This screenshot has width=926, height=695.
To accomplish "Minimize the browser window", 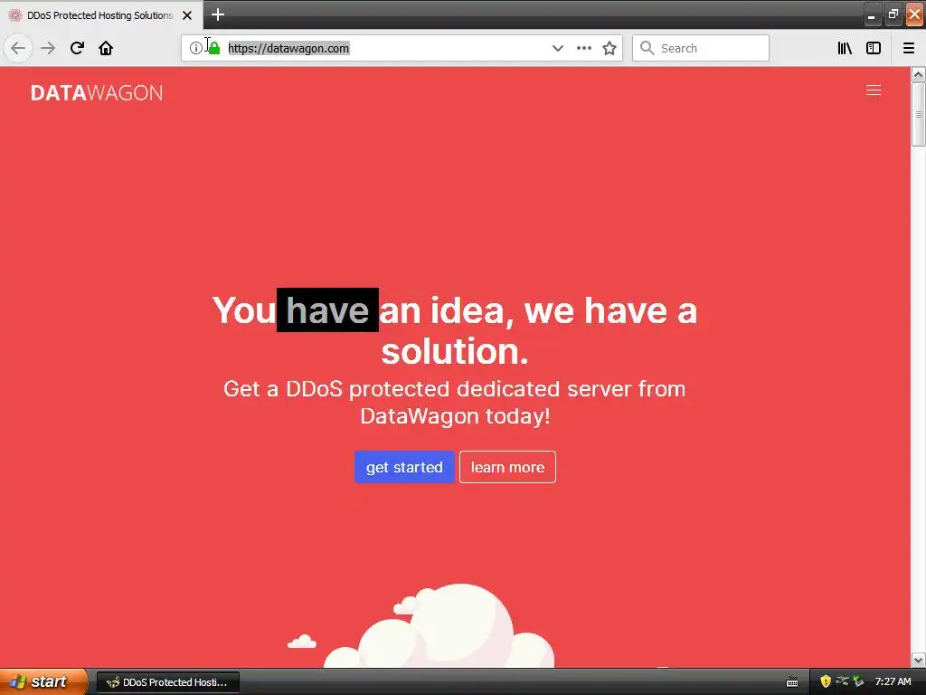I will 871,15.
